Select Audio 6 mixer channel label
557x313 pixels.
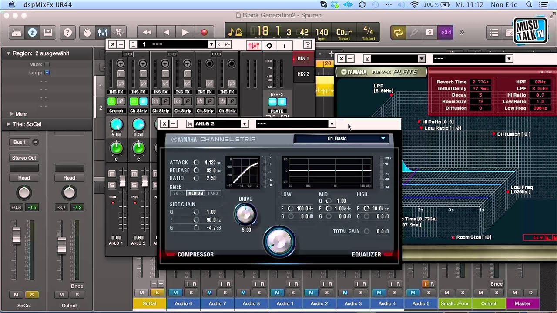[183, 303]
